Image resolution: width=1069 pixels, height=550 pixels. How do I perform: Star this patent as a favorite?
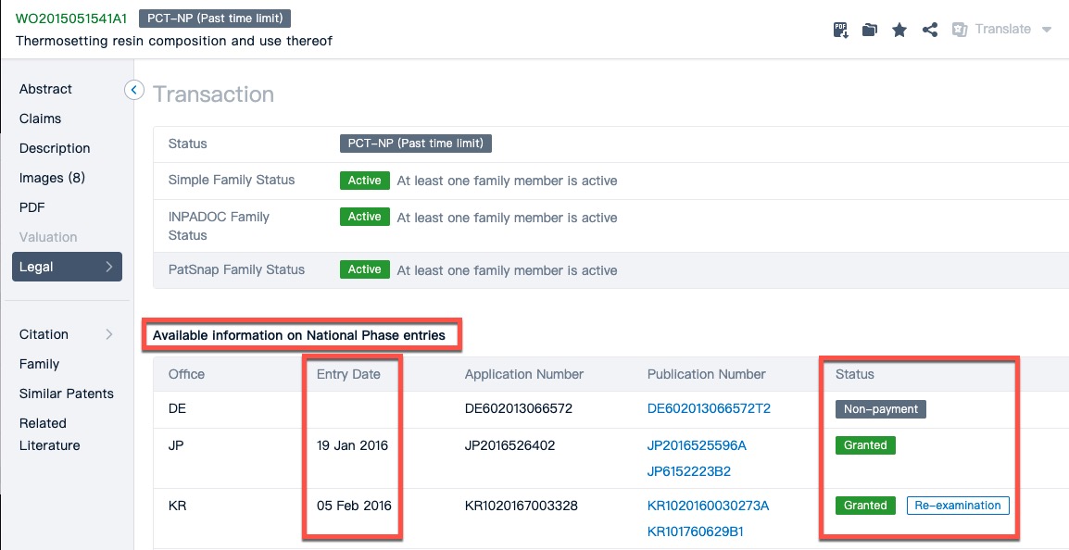click(899, 30)
